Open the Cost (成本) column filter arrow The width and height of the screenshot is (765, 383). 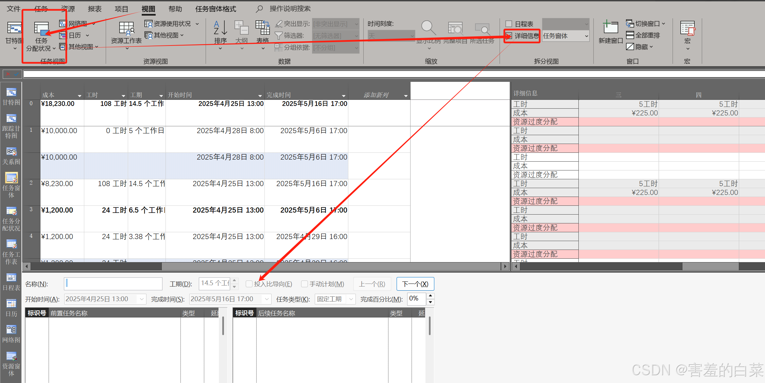coord(80,96)
